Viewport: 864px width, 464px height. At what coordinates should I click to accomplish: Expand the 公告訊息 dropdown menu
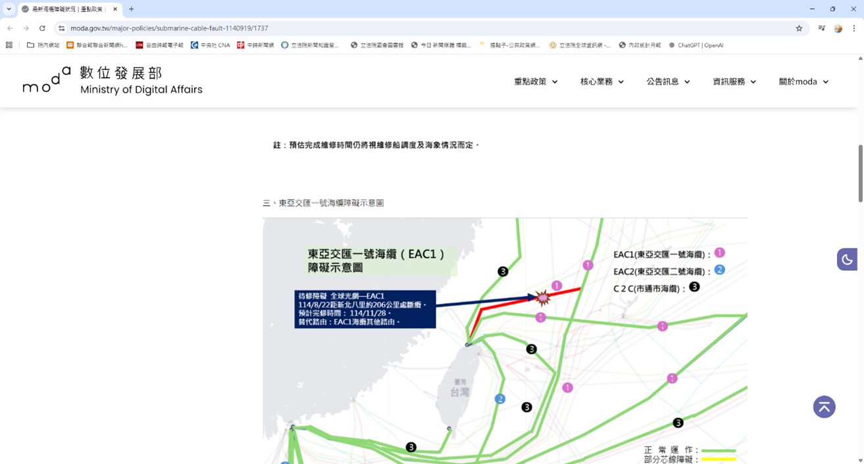point(668,81)
